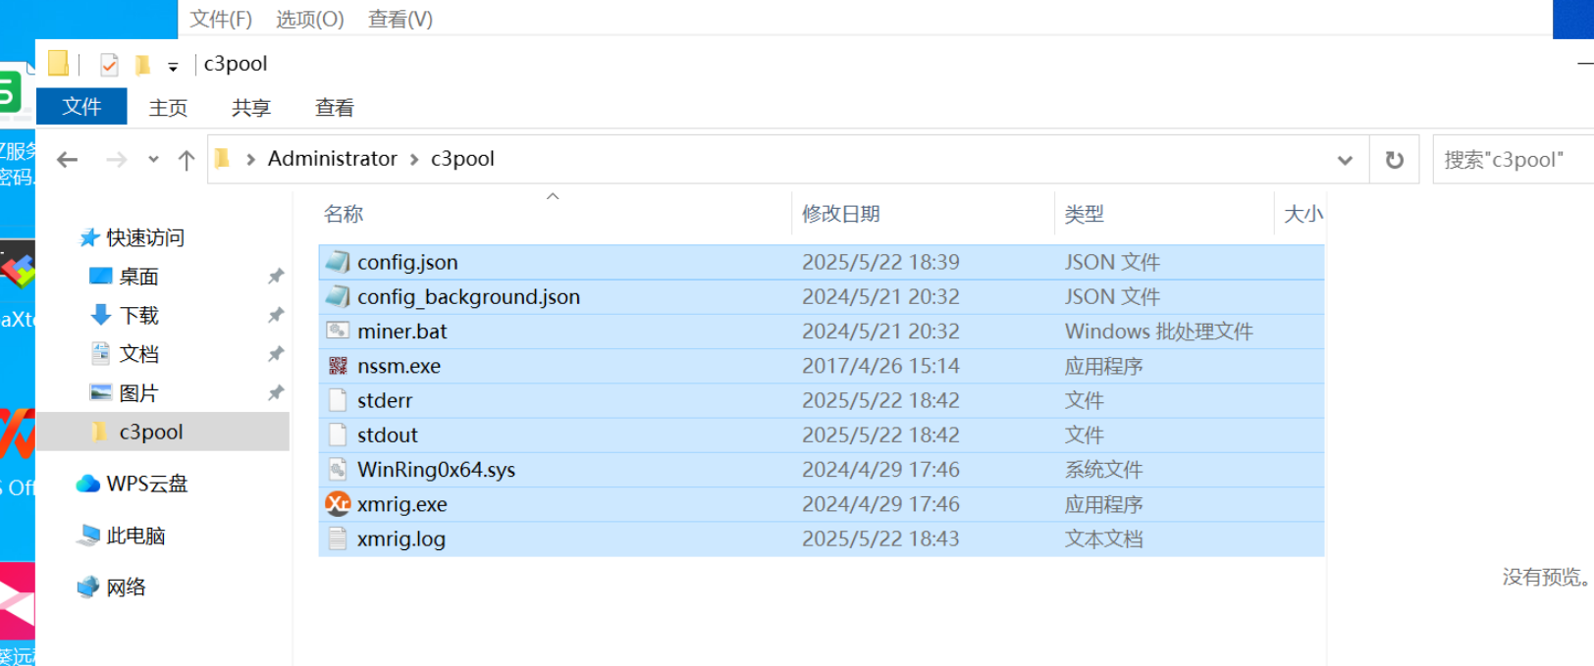1594x666 pixels.
Task: Click the folder icon in the title bar
Action: (x=58, y=64)
